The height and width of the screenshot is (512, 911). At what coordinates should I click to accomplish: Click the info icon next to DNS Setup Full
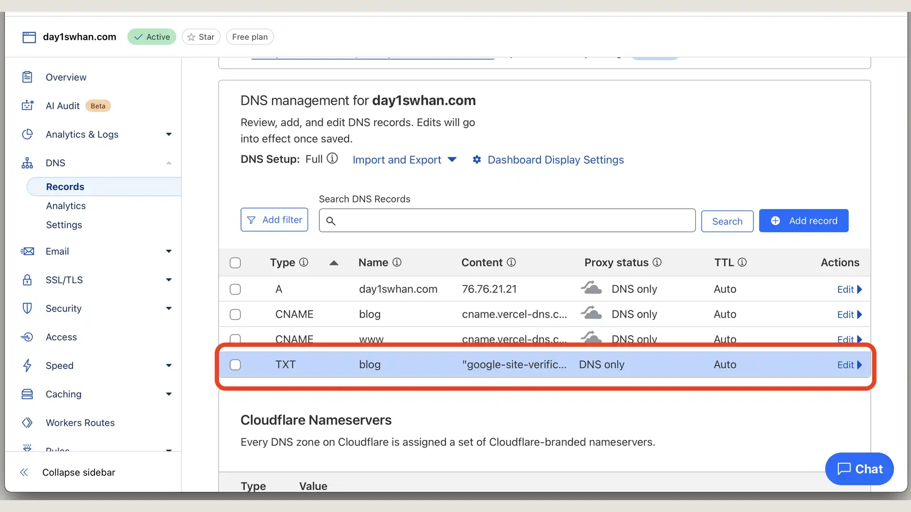(x=333, y=158)
